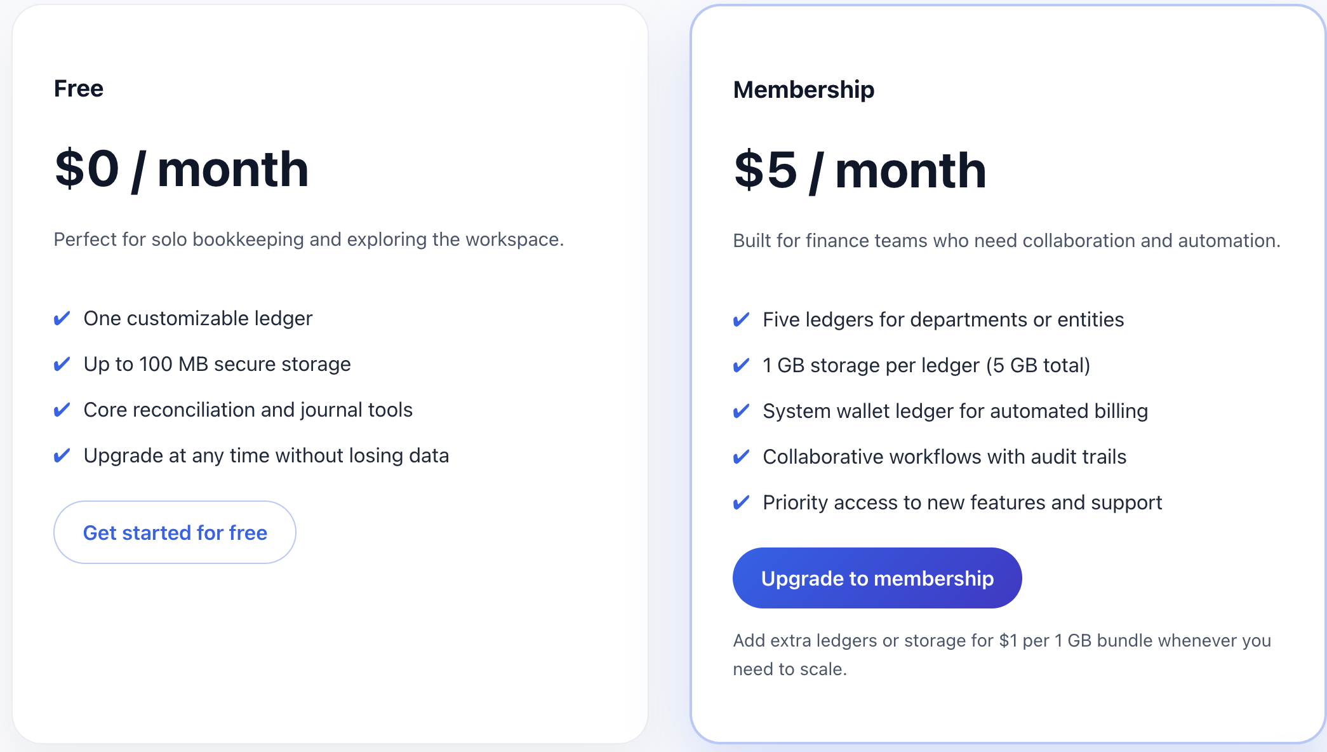This screenshot has height=752, width=1327.
Task: Select the "Free" plan heading
Action: coord(78,88)
